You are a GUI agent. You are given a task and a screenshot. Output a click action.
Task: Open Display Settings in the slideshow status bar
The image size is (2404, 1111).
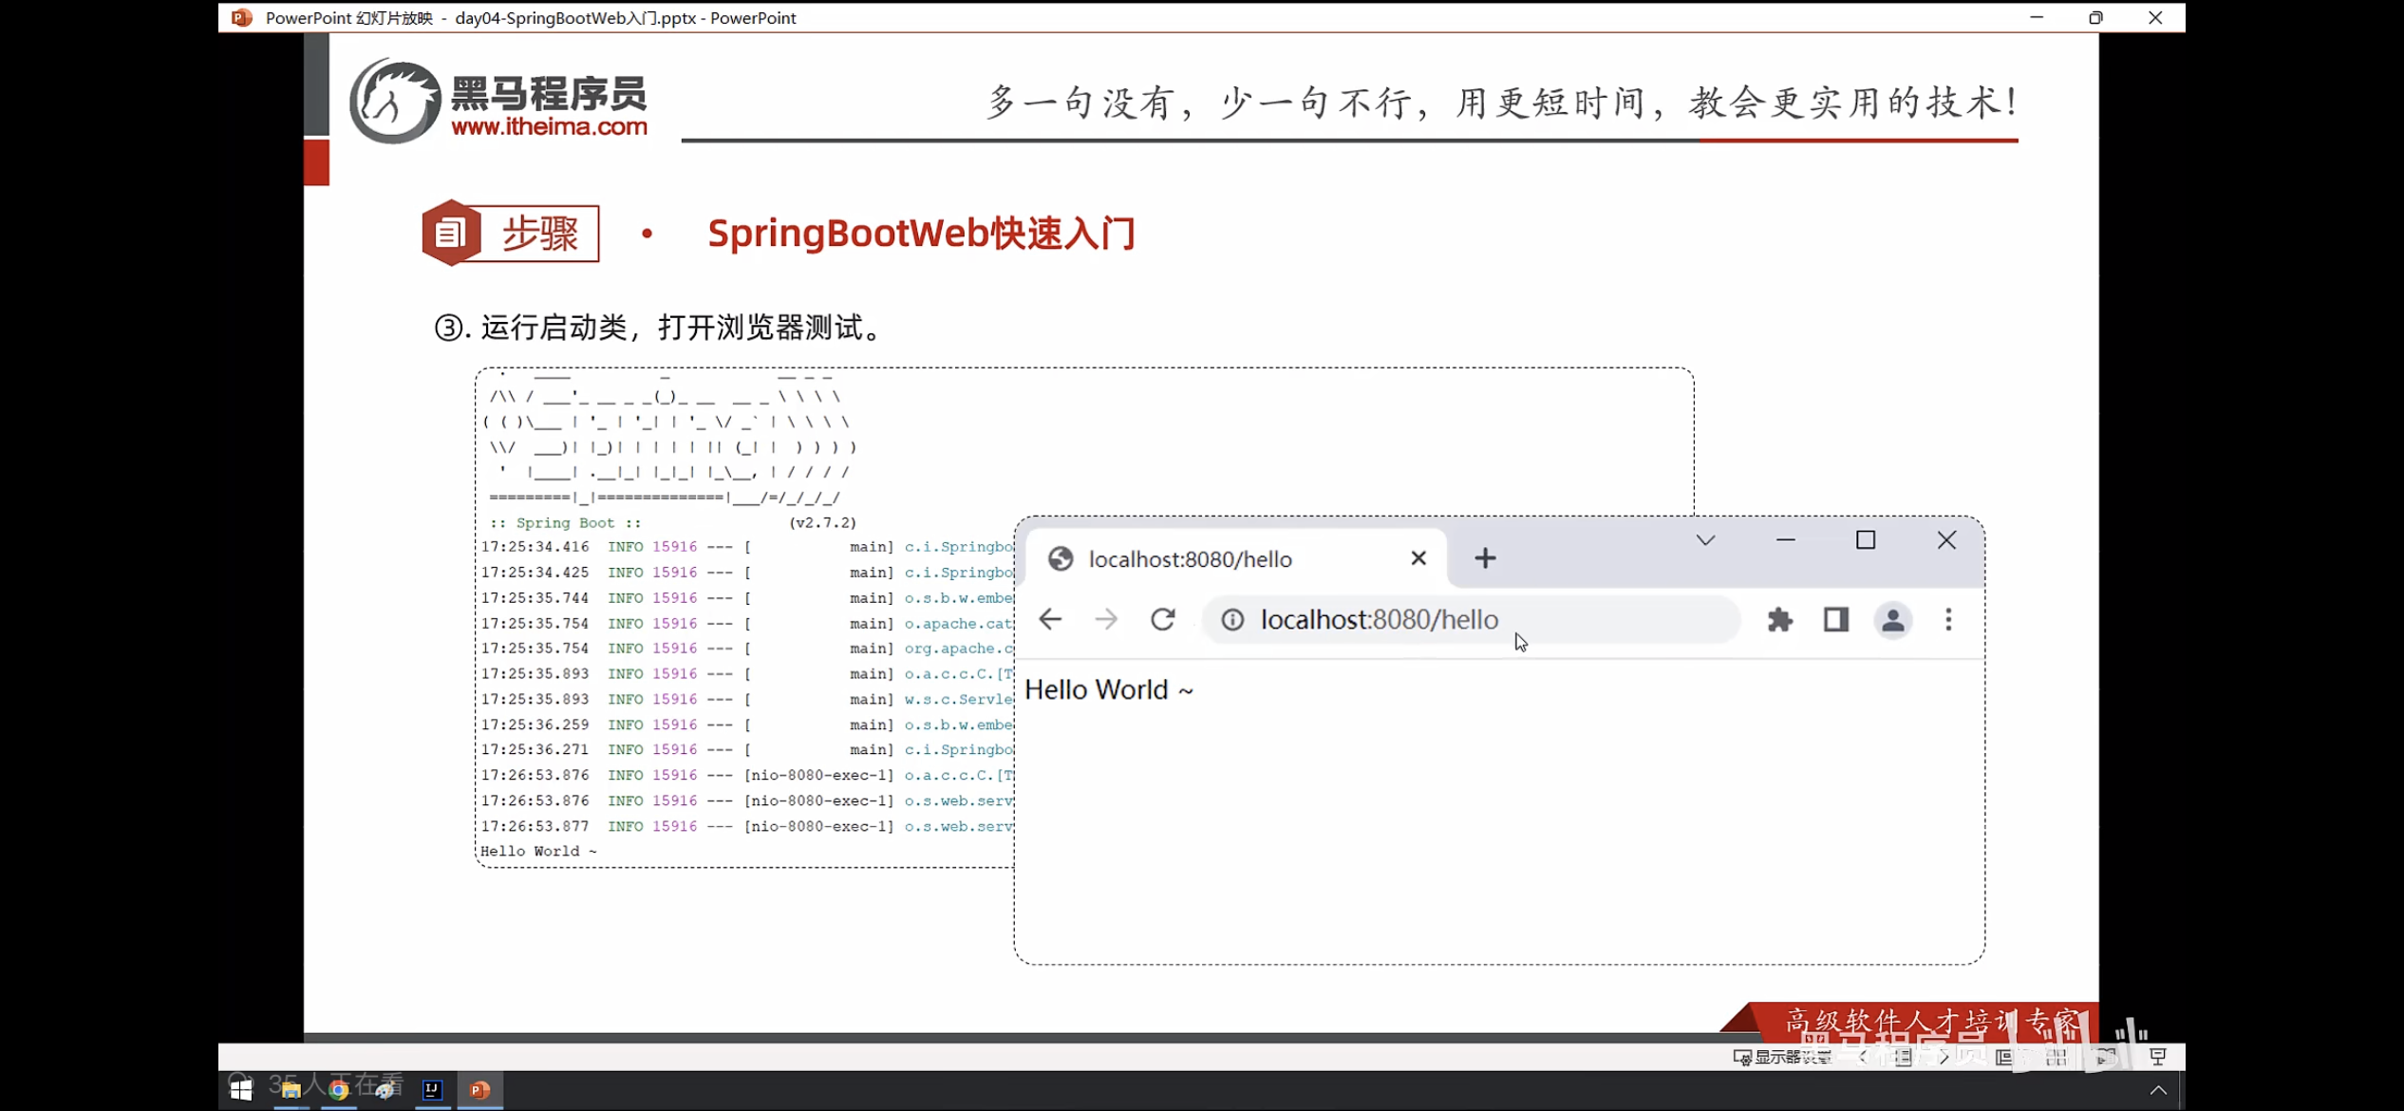coord(1782,1057)
